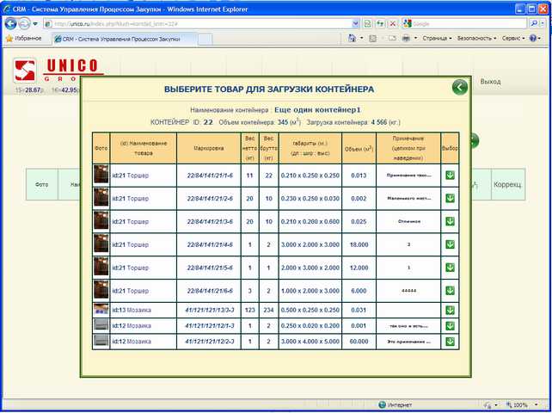This screenshot has width=552, height=413.
Task: Click the Stop loading red X icon
Action: 393,23
